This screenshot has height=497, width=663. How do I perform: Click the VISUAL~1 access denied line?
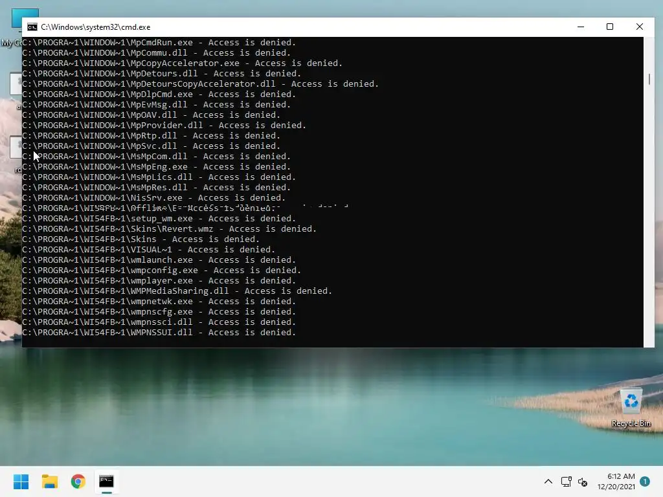coord(149,249)
